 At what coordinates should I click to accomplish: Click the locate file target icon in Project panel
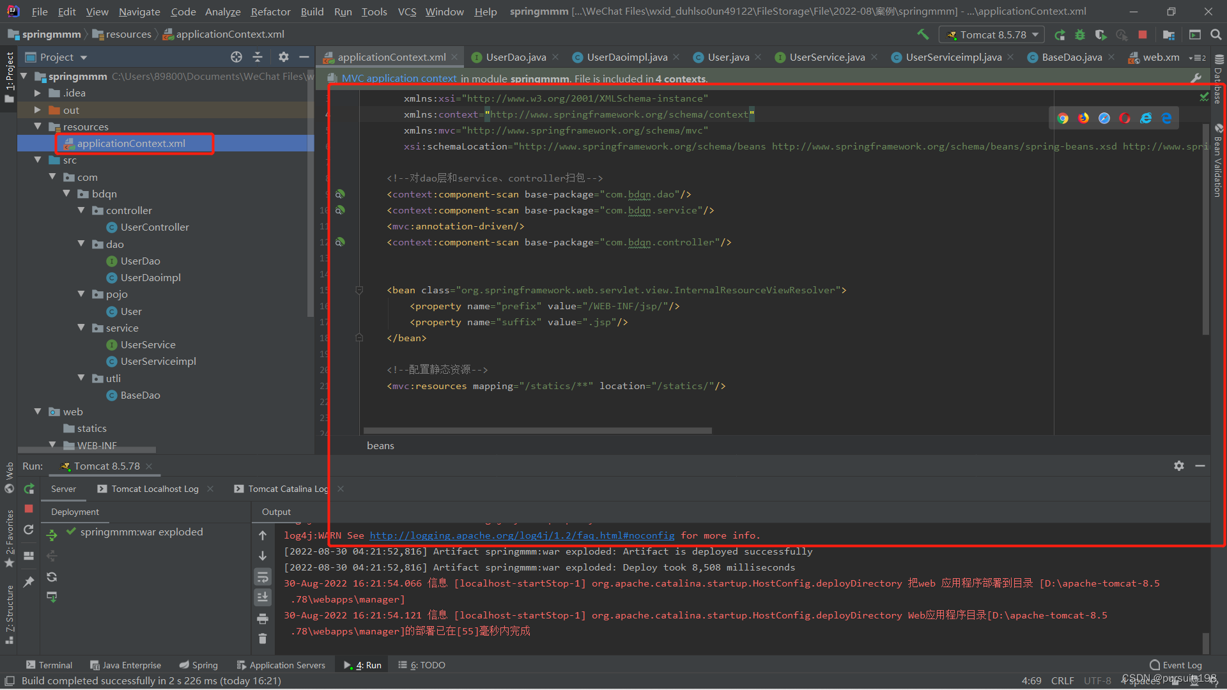coord(236,57)
